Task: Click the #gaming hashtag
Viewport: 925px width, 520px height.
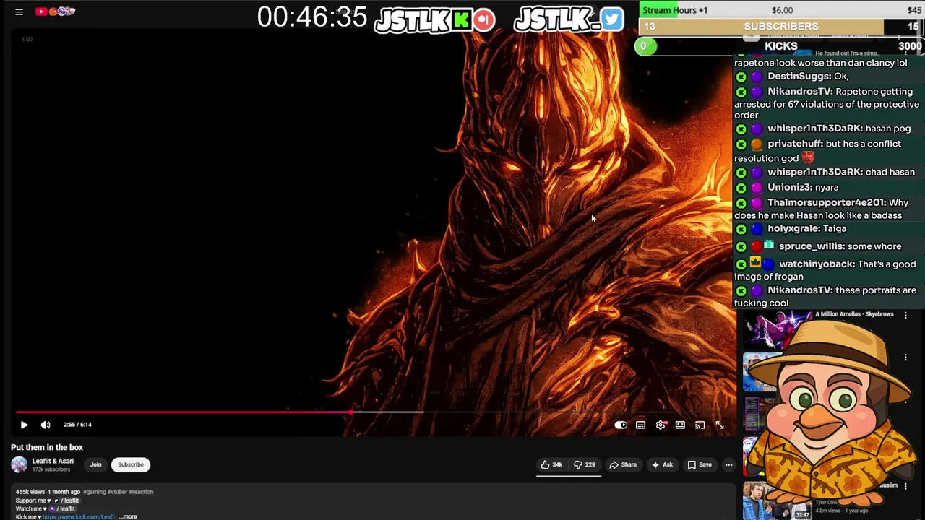Action: [94, 492]
